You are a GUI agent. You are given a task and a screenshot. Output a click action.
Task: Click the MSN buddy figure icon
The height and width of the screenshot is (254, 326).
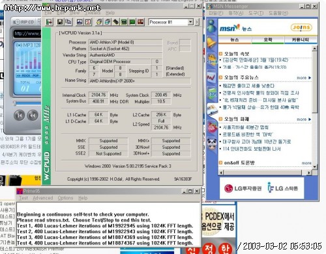[211, 26]
